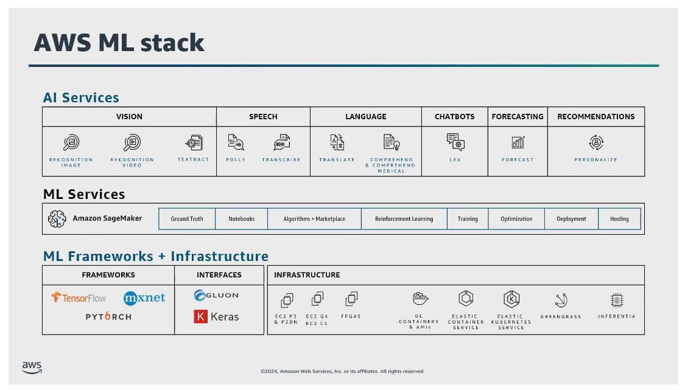Select the Comprehend lightbulb document icon

(x=392, y=142)
